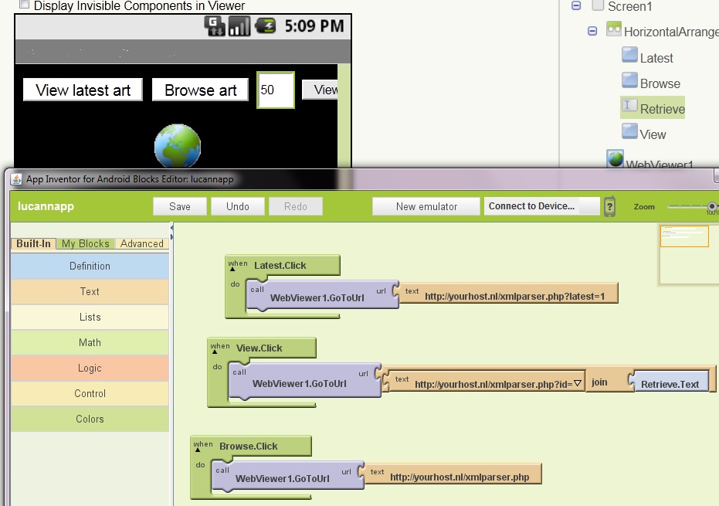The image size is (719, 506).
Task: Click the HorizontalArrangement component icon
Action: pyautogui.click(x=614, y=30)
